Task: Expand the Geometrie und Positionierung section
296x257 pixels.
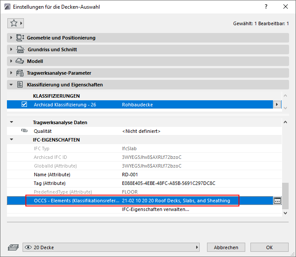Action: (x=11, y=38)
